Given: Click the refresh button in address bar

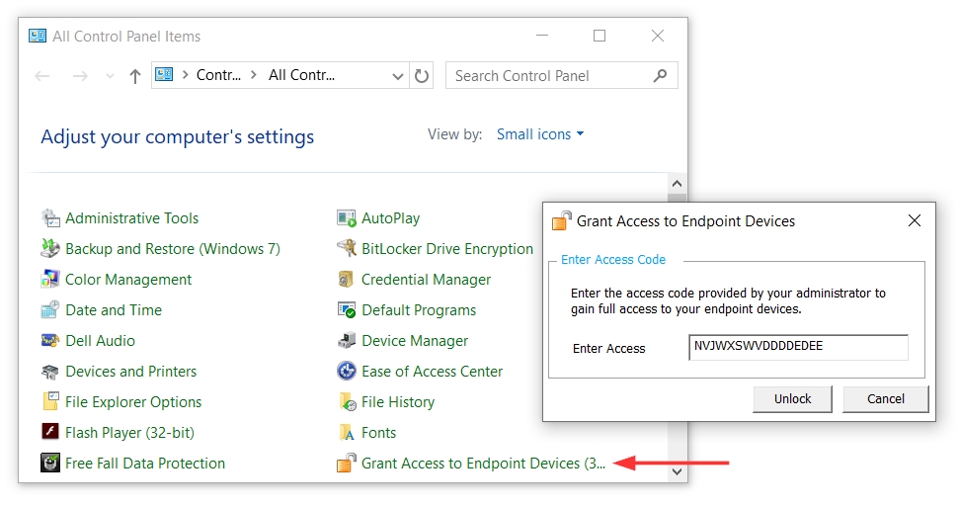Looking at the screenshot, I should [x=423, y=76].
